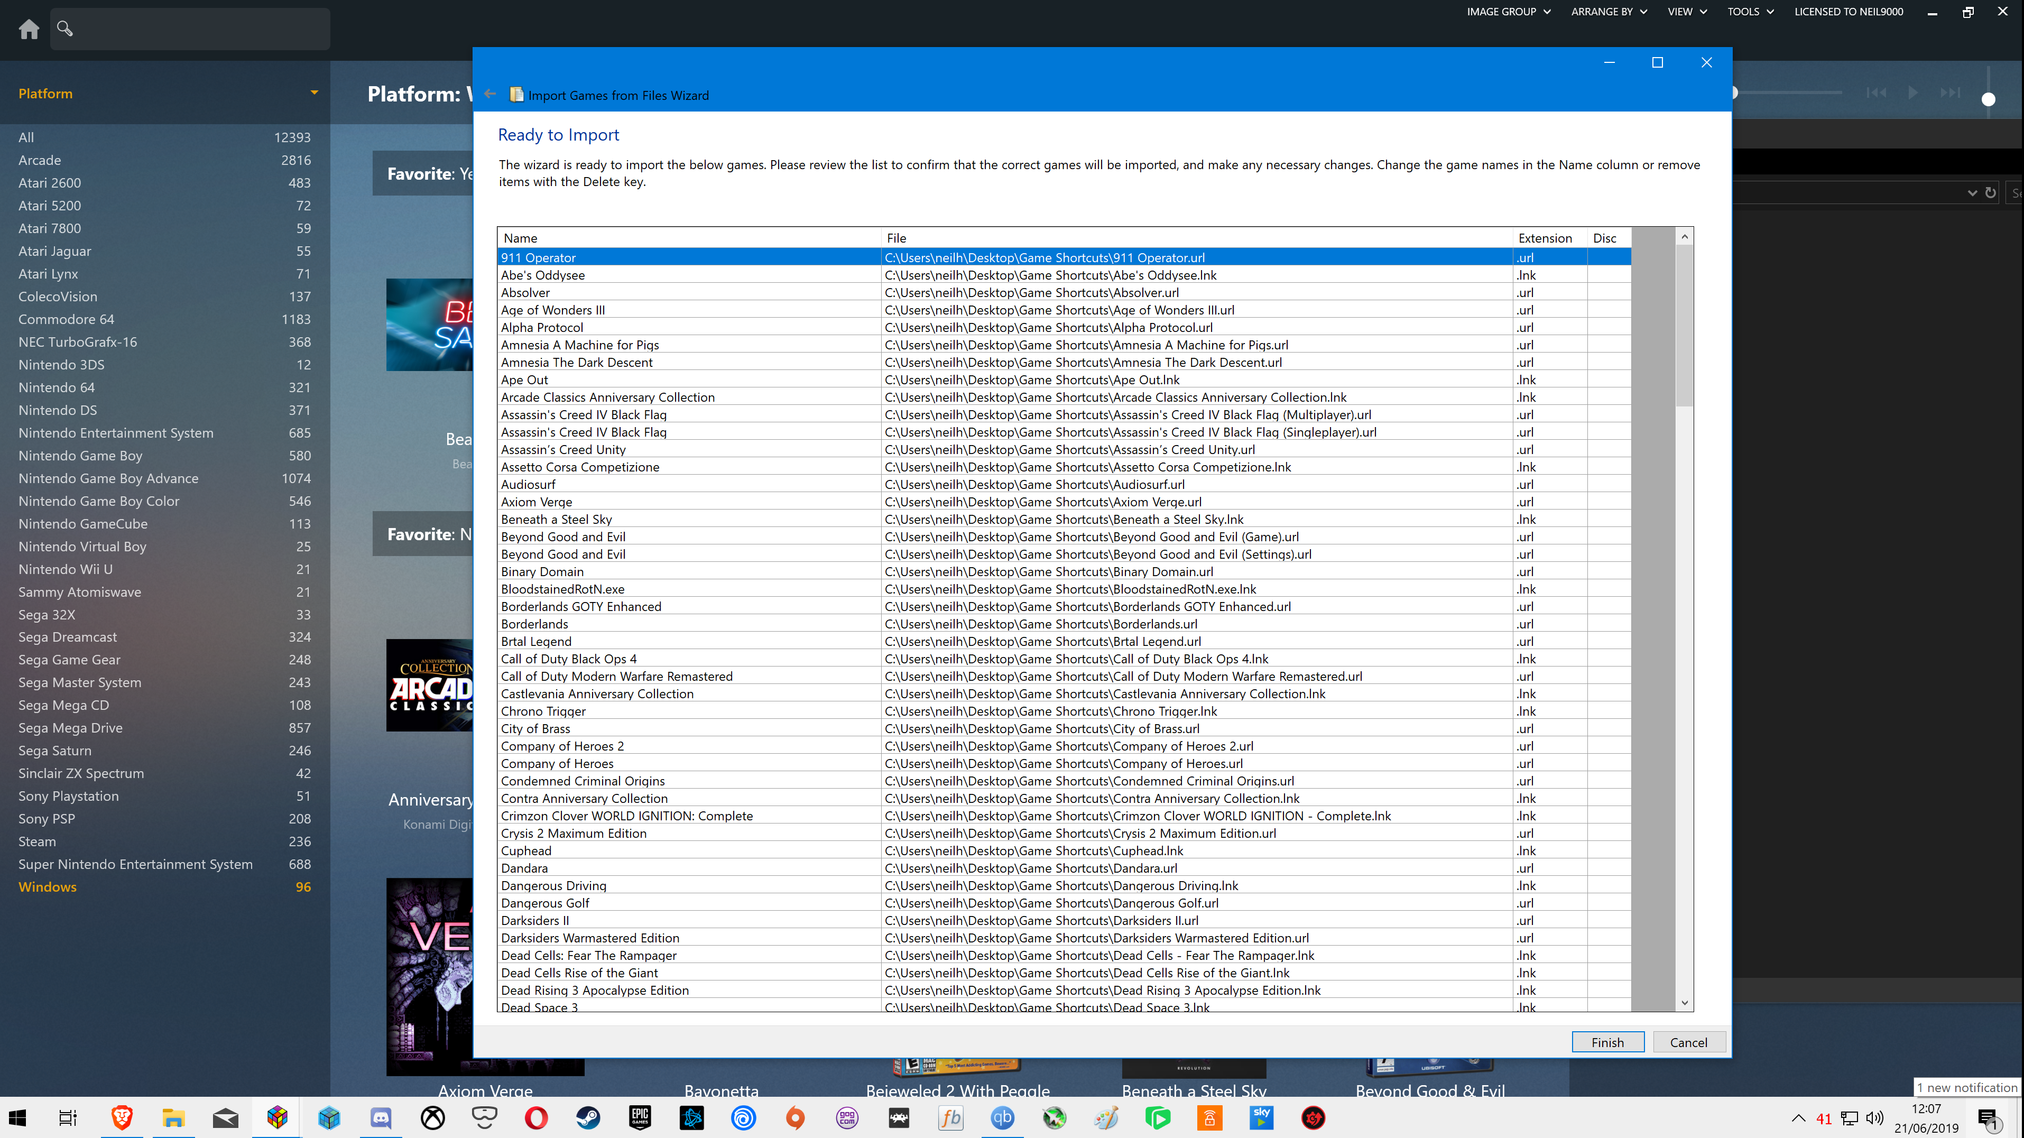Open Task View from the taskbar

(68, 1117)
